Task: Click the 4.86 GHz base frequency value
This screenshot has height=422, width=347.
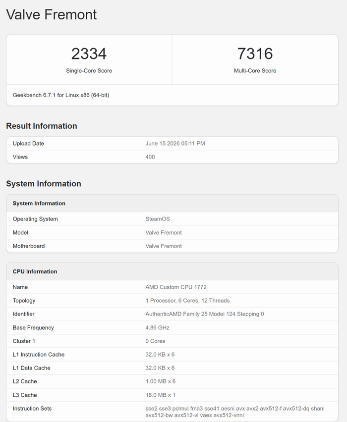Action: [157, 327]
